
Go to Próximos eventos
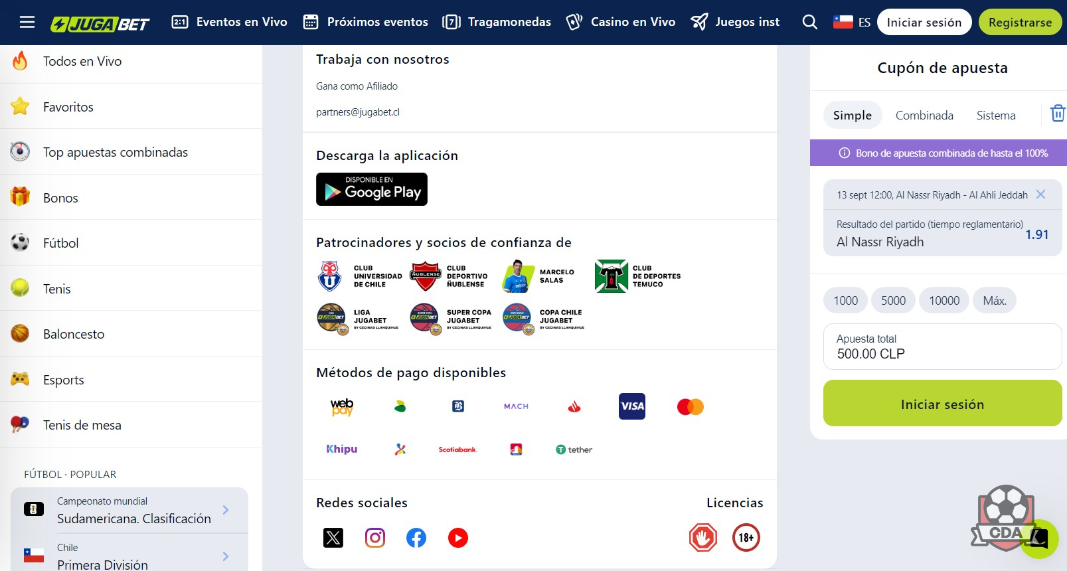point(365,22)
